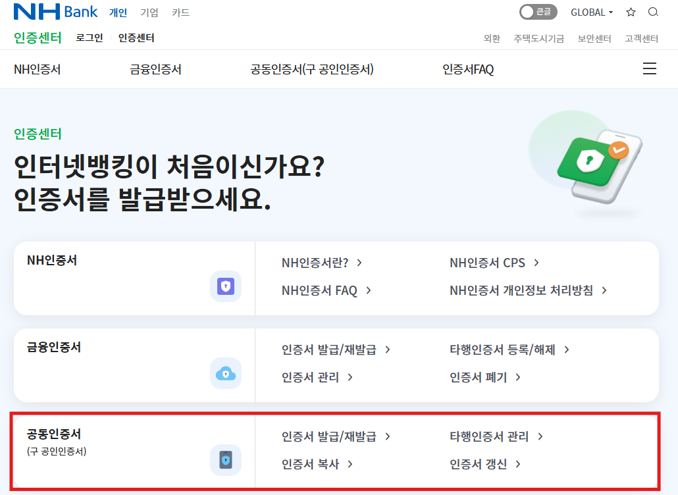Open NH인증서 FAQ link
The height and width of the screenshot is (495, 678).
click(x=326, y=290)
